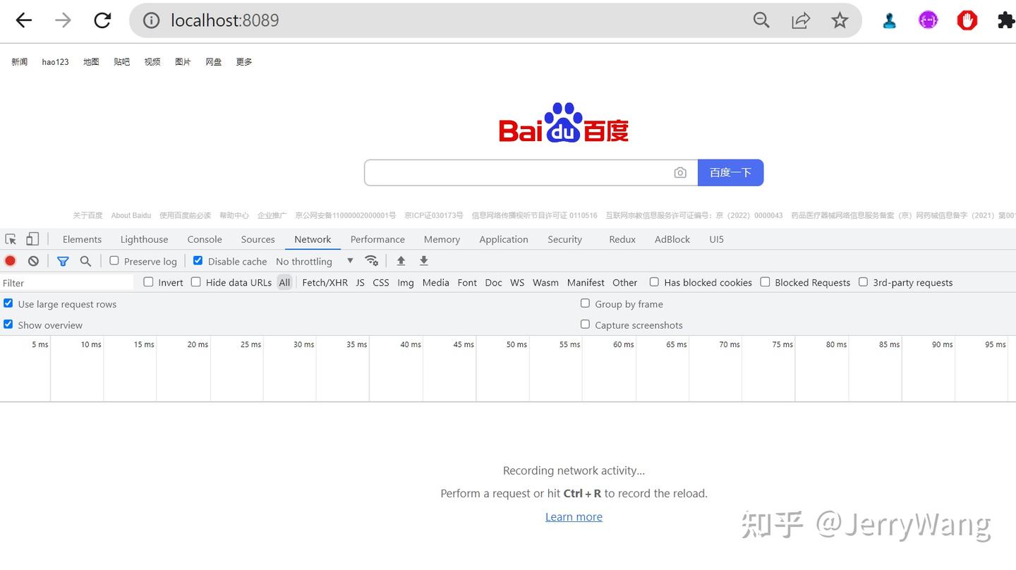Viewport: 1016px width, 570px height.
Task: Uncheck the Disable cache checkbox
Action: [x=198, y=260]
